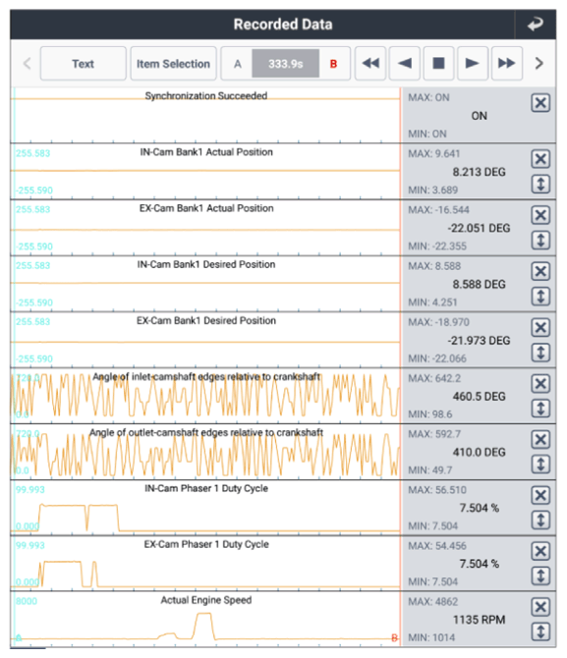567x658 pixels.
Task: Remove the IN-Cam Bank1 Actual Position graph
Action: (x=540, y=159)
